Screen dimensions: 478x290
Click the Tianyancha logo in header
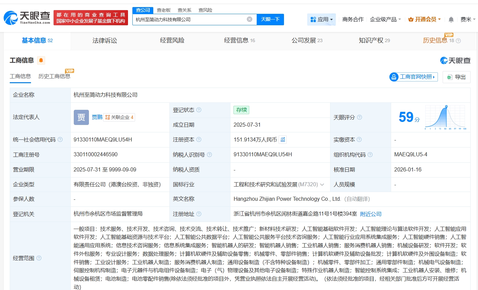(x=27, y=18)
